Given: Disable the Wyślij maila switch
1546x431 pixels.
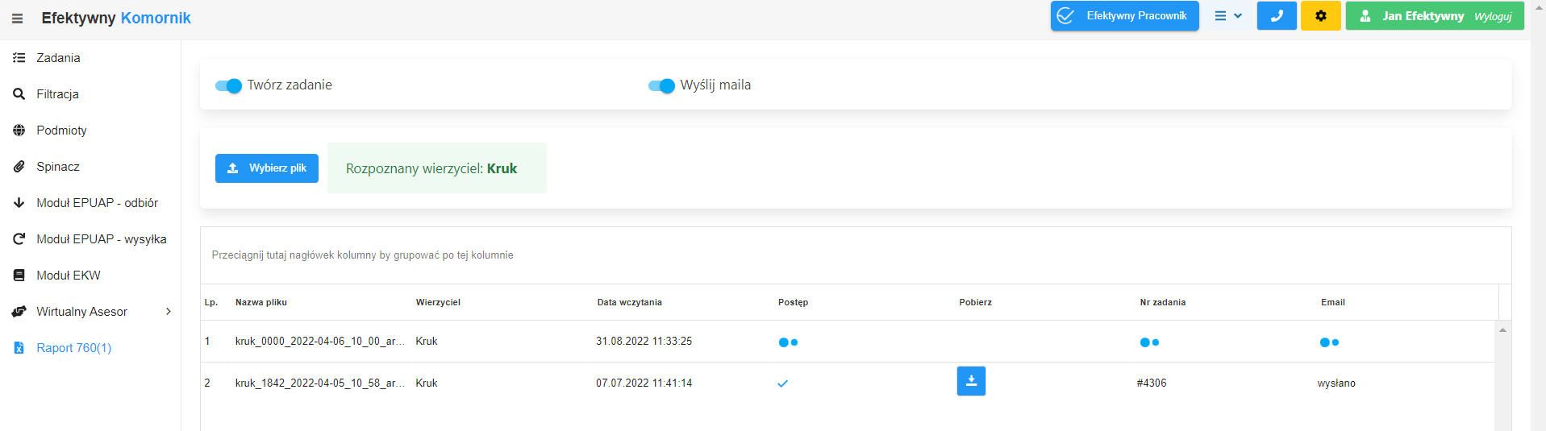Looking at the screenshot, I should pos(661,85).
